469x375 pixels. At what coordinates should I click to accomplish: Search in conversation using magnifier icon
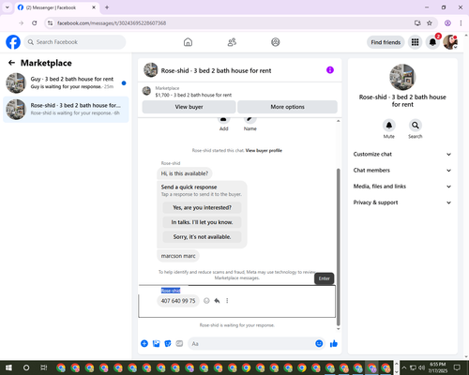pyautogui.click(x=415, y=126)
